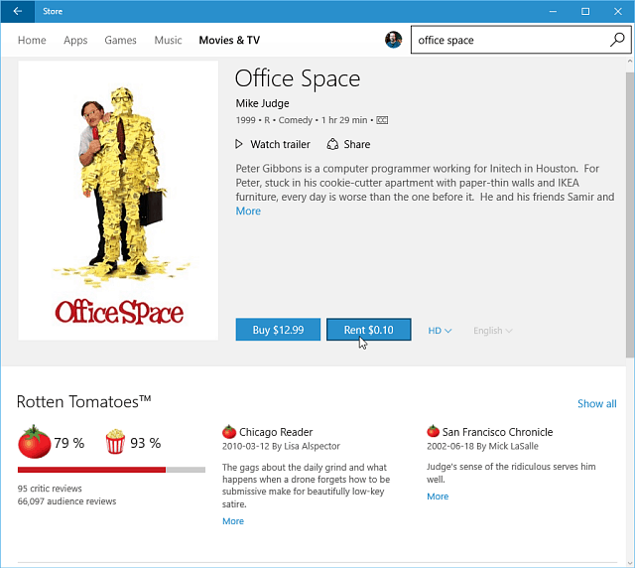Viewport: 635px width, 568px height.
Task: Rent the movie for $0.10
Action: click(x=368, y=330)
